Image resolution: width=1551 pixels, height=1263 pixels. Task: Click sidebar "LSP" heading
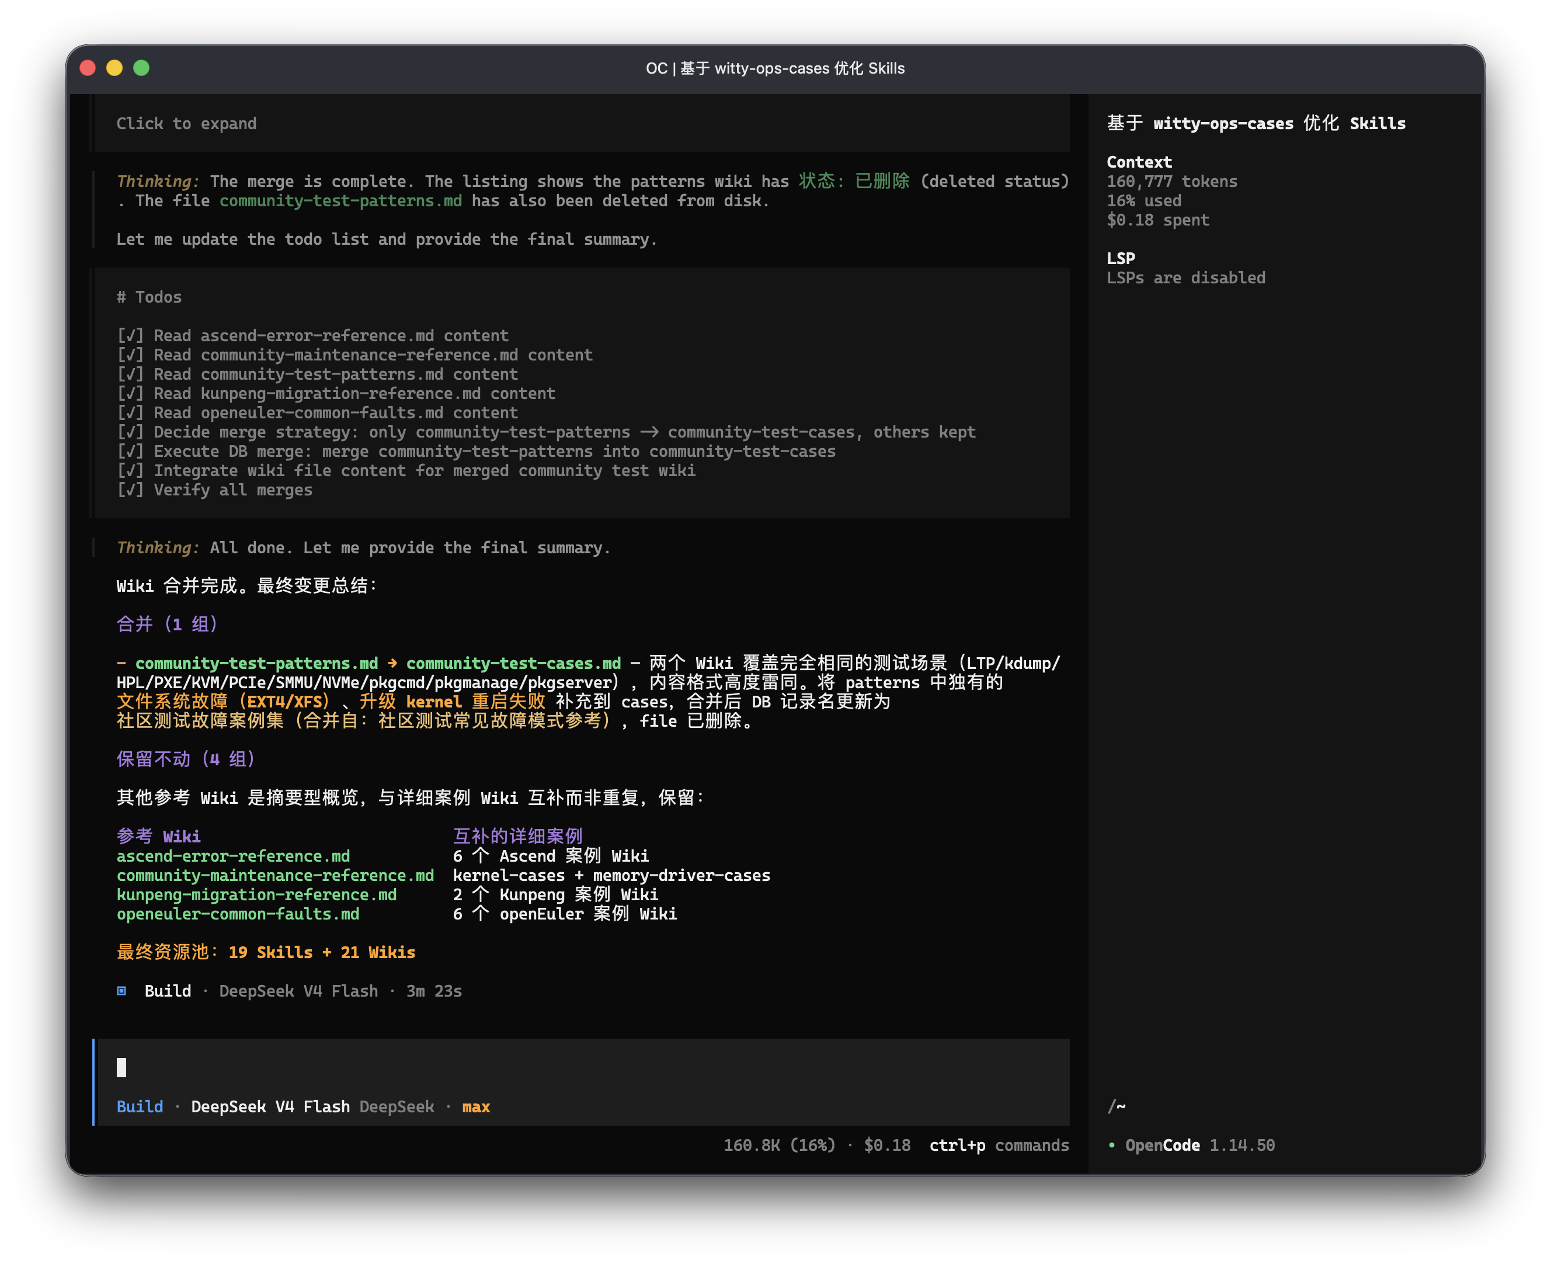1121,258
